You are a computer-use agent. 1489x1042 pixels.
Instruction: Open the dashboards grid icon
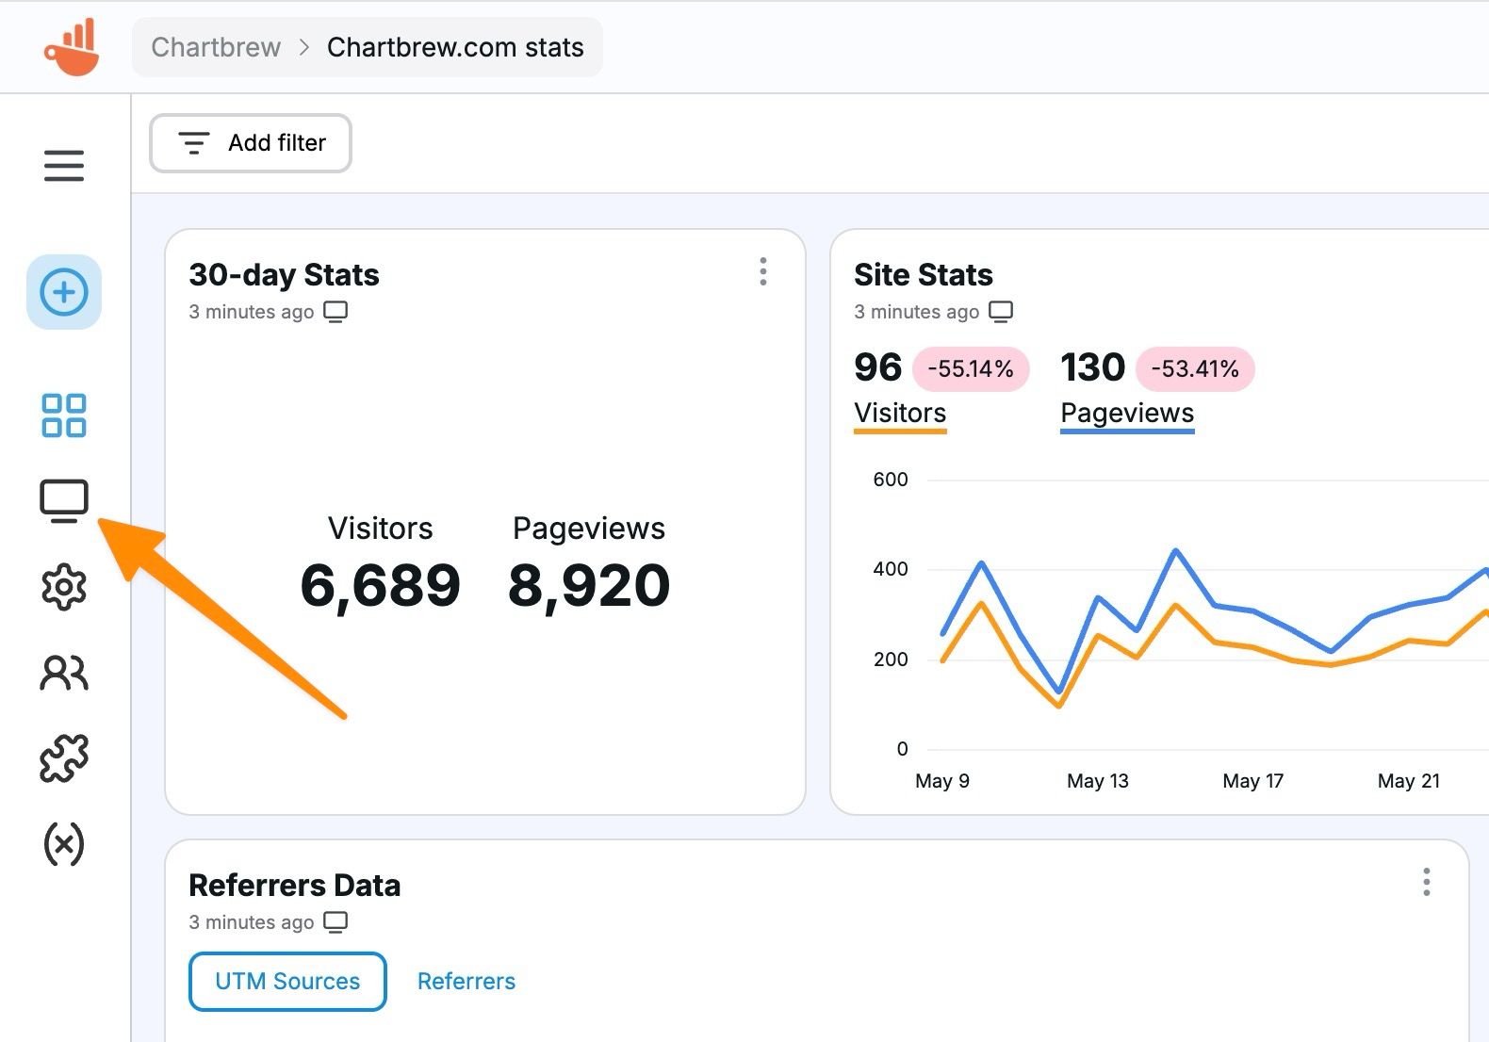click(x=64, y=415)
